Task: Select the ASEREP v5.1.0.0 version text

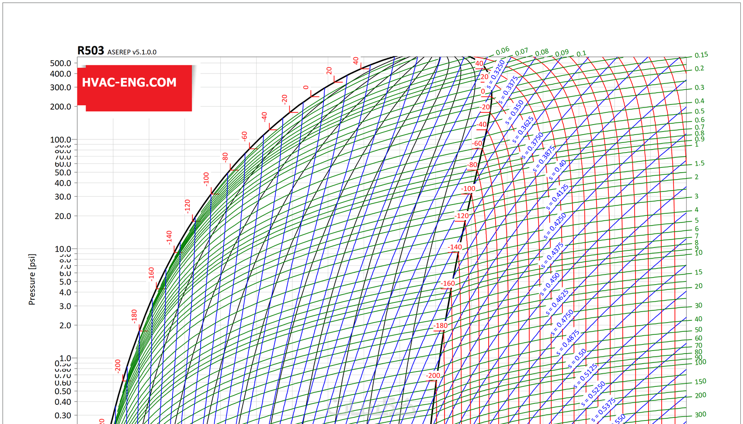Action: click(132, 52)
